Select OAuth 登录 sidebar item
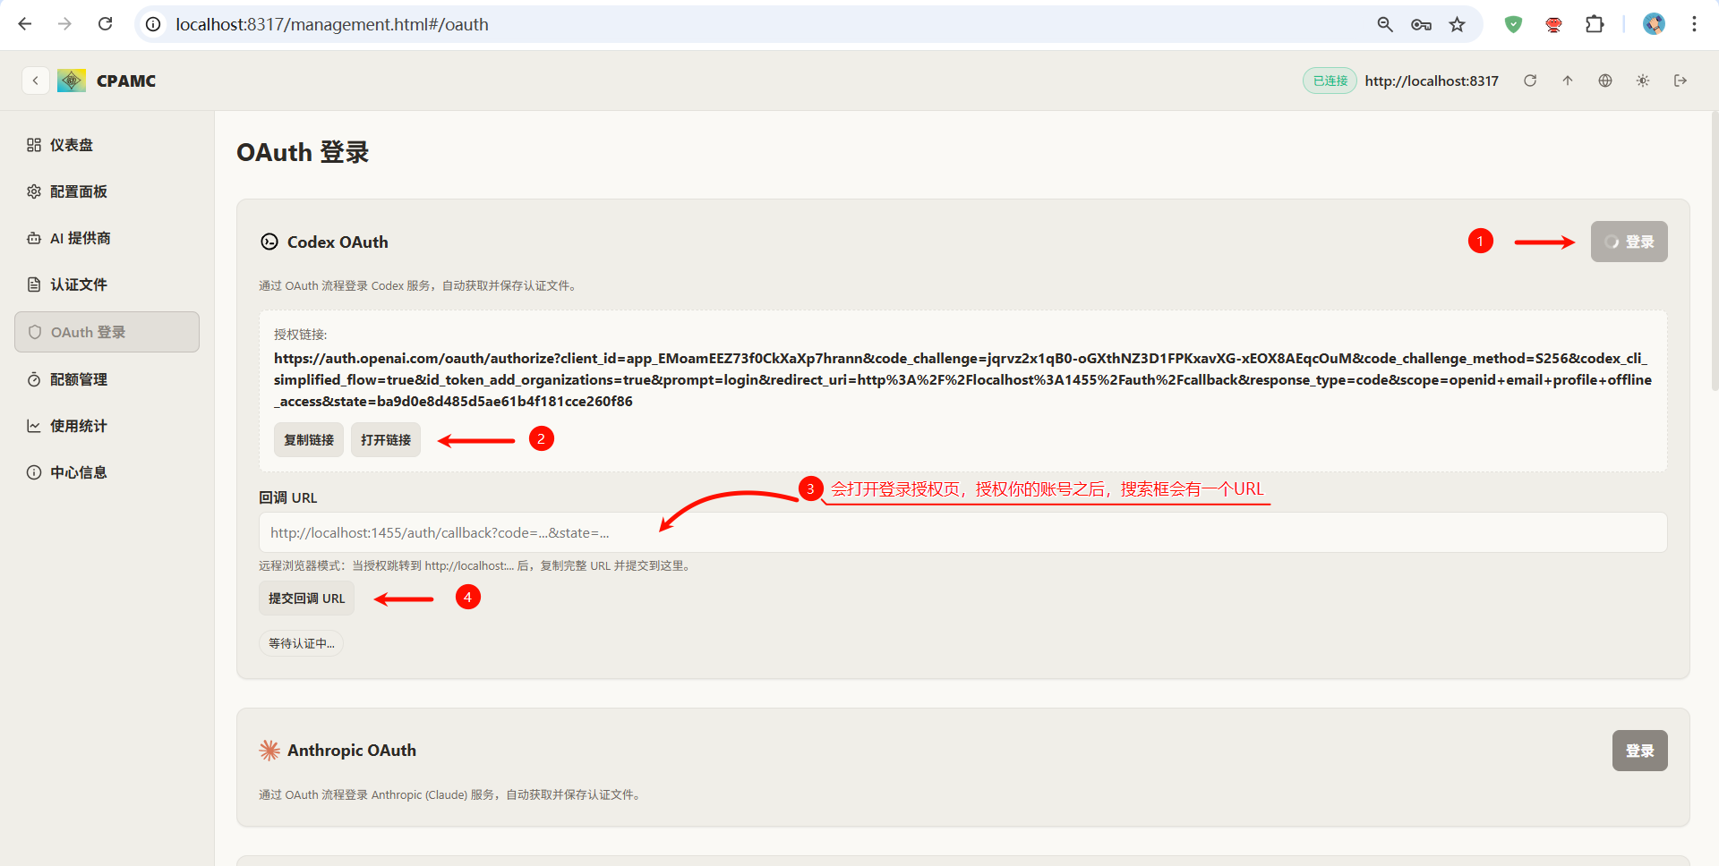This screenshot has width=1719, height=866. (x=107, y=332)
